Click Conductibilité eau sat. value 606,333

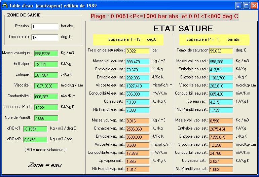[138, 94]
